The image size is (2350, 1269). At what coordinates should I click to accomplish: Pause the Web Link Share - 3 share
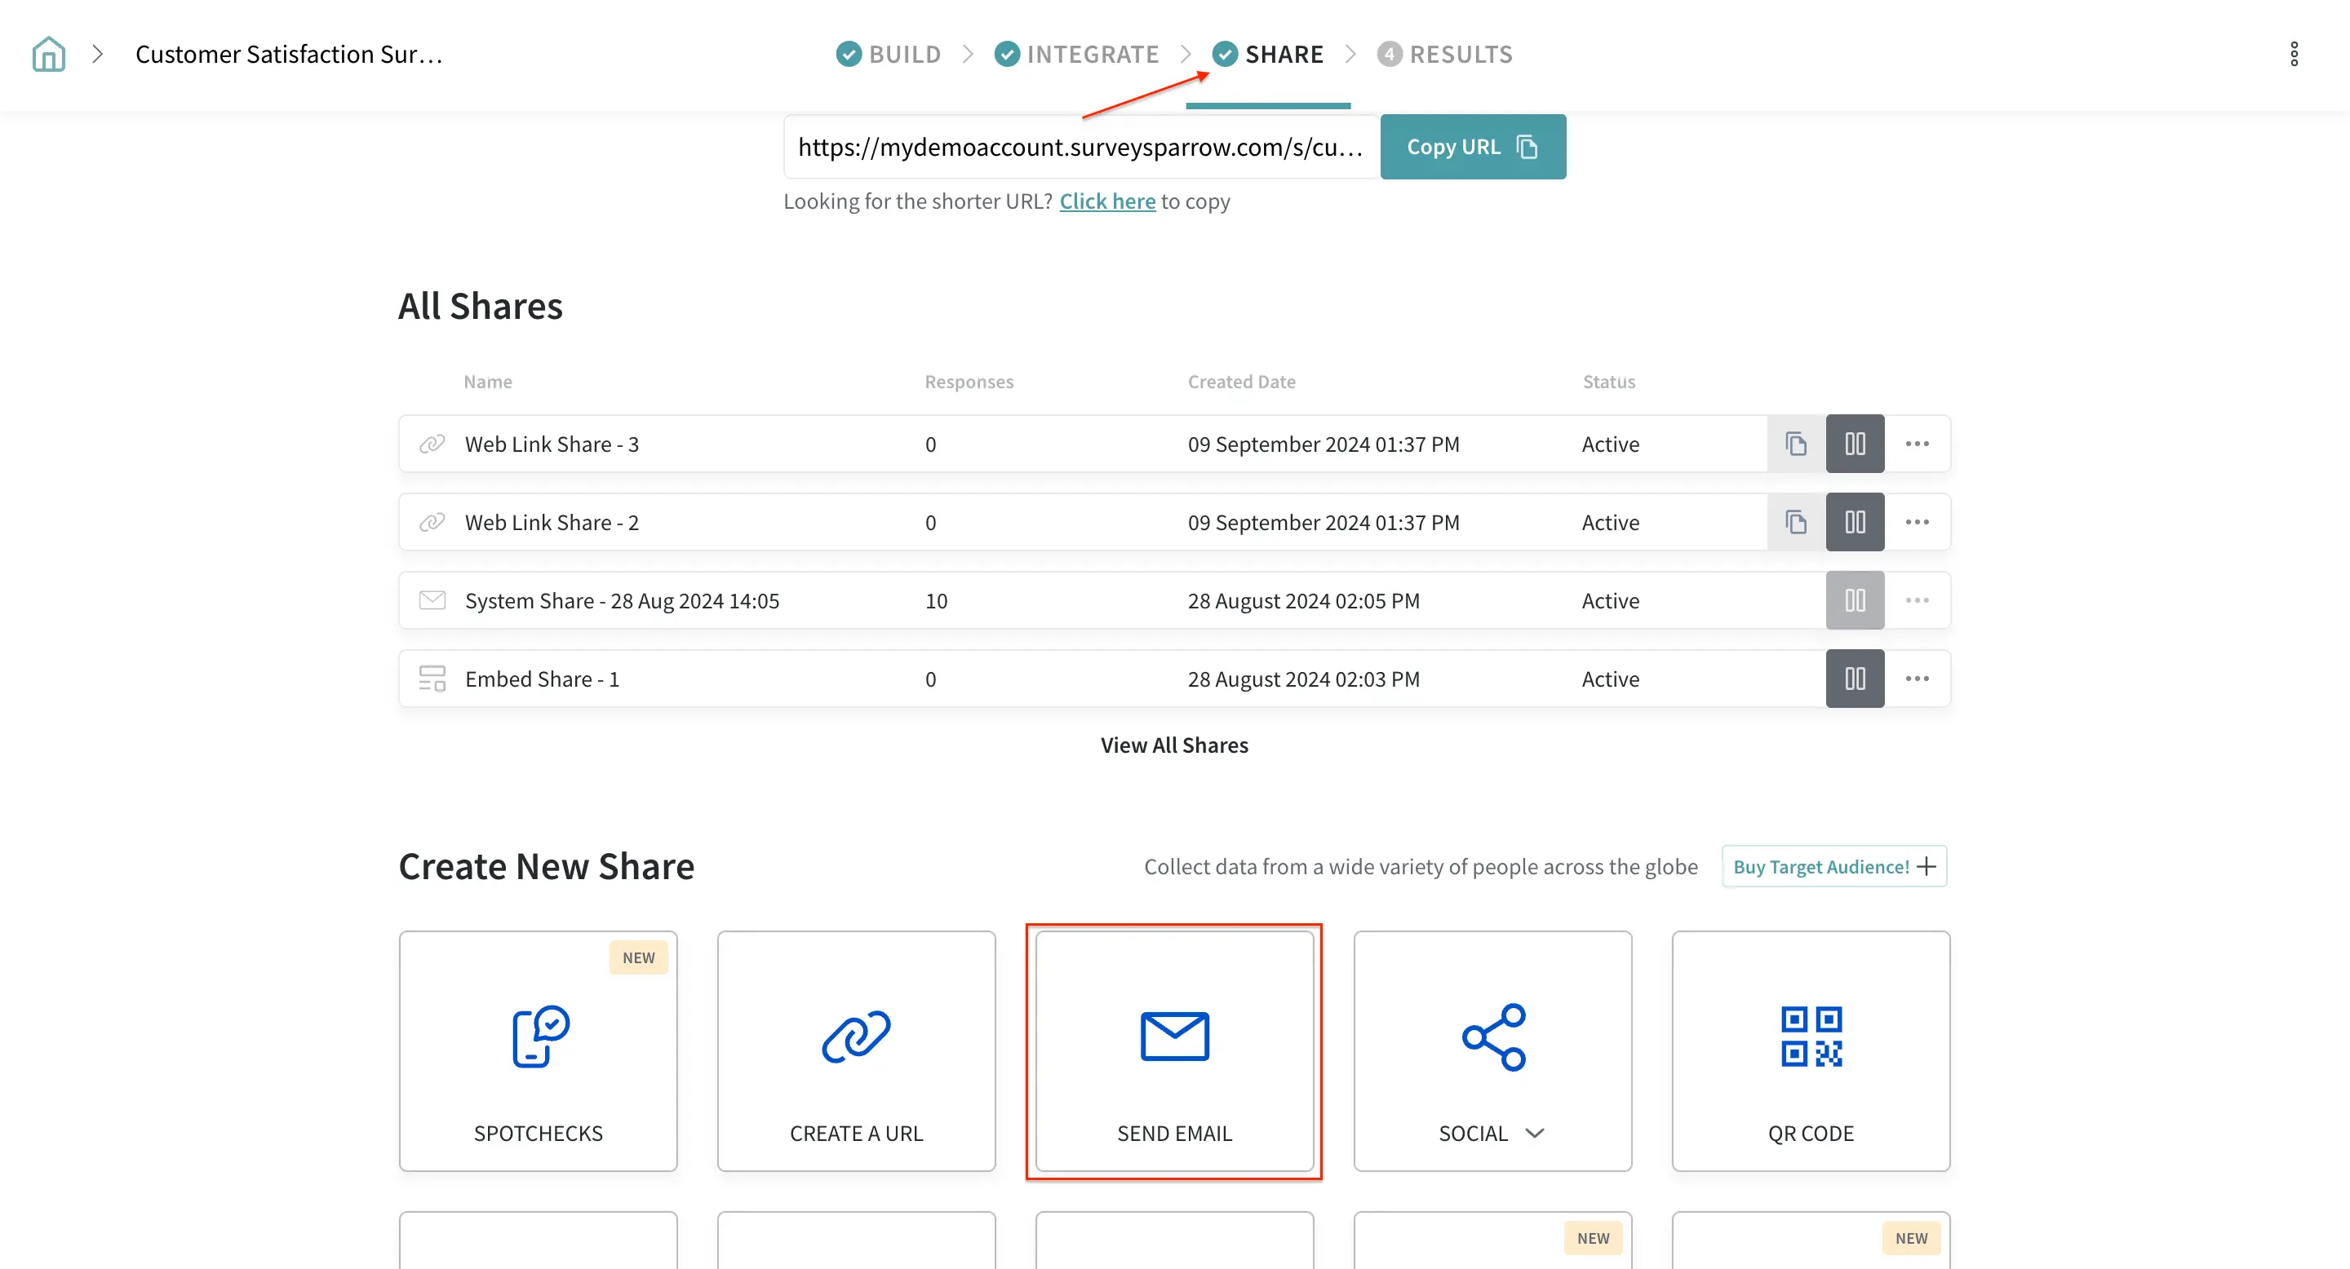(x=1855, y=444)
